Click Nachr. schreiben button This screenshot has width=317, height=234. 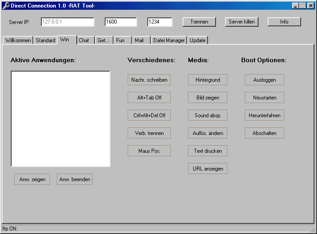point(149,80)
